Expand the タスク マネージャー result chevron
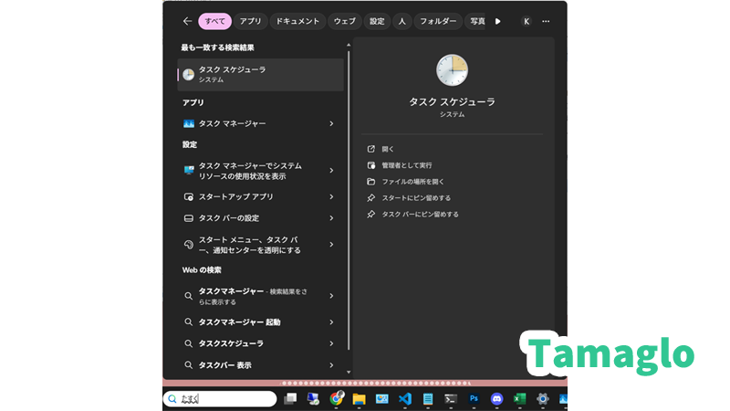Viewport: 730px width, 411px height. coord(331,123)
